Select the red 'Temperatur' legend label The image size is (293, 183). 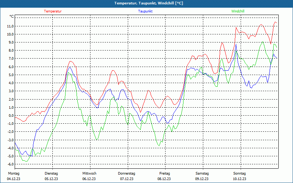coord(53,11)
